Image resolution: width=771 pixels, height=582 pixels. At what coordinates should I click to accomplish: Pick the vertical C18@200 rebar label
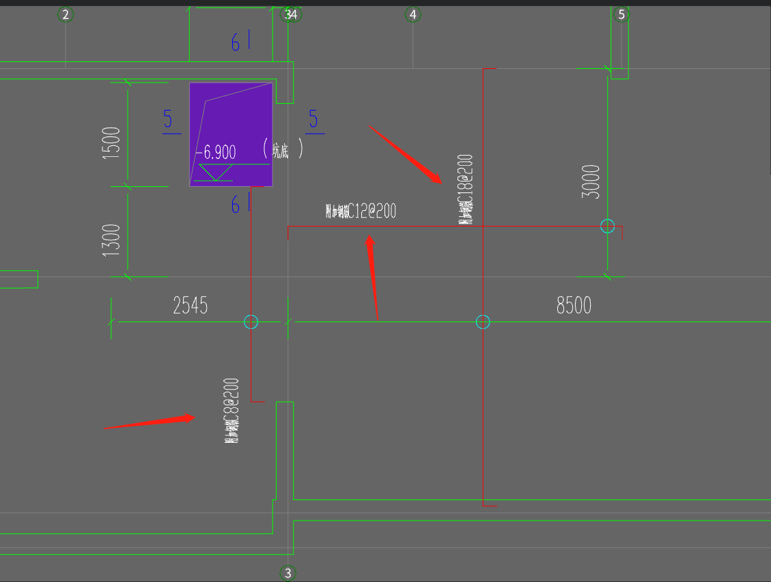tap(465, 190)
